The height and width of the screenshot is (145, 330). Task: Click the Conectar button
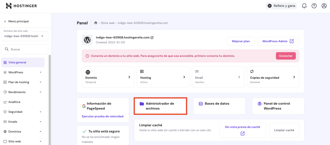[x=286, y=56]
